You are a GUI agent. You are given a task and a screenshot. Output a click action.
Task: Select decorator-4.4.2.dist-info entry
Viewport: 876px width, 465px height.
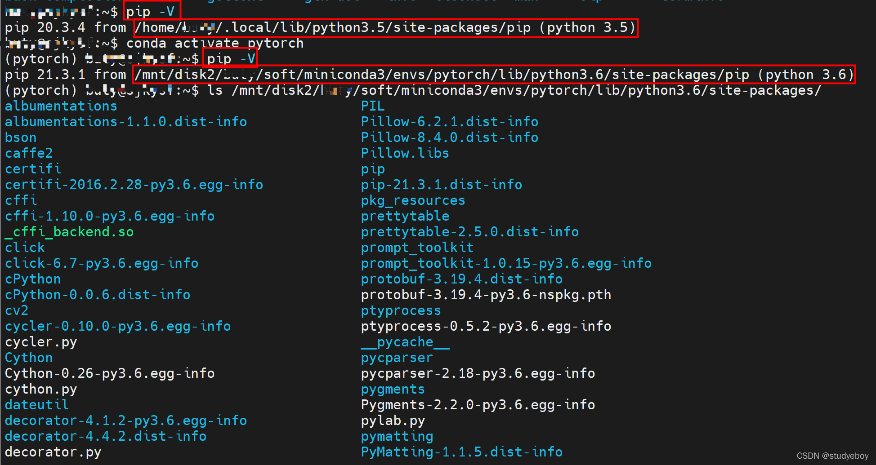click(x=106, y=436)
